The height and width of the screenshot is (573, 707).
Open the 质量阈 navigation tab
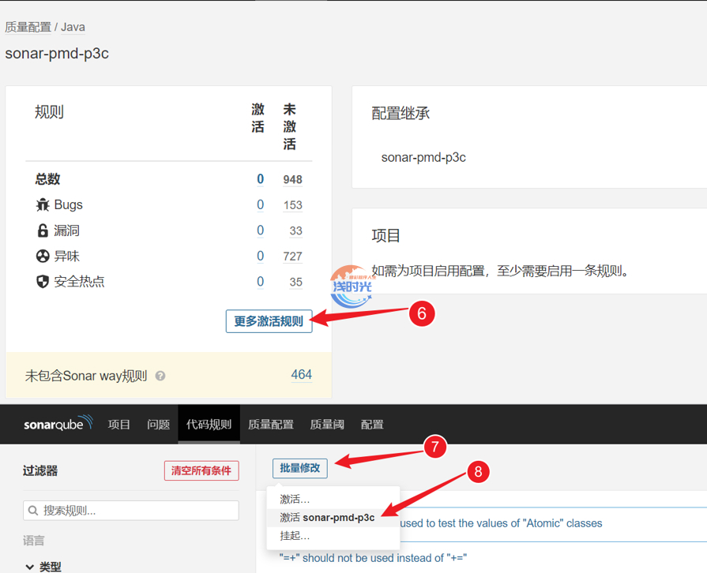pyautogui.click(x=327, y=425)
